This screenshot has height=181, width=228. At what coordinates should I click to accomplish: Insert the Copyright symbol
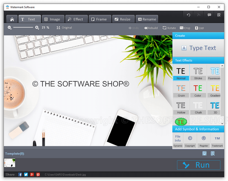pos(190,141)
